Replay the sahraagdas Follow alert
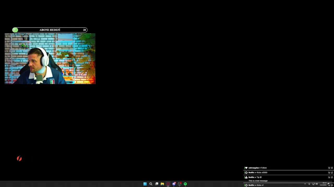This screenshot has width=334, height=187. [x=332, y=168]
